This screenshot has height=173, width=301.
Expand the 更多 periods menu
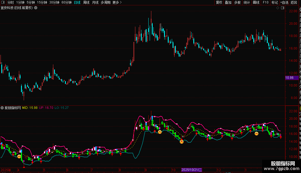(117, 2)
